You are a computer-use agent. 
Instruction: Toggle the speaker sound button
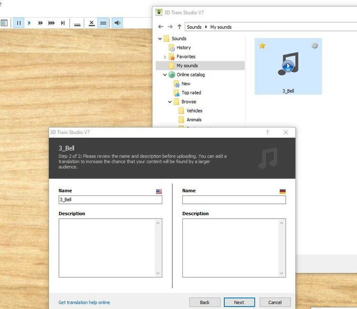coord(117,23)
